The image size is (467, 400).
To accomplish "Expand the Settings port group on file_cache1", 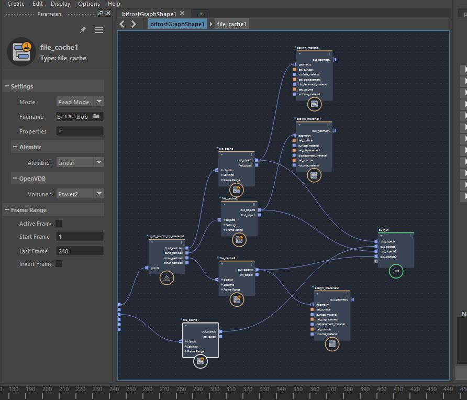I will click(x=185, y=347).
